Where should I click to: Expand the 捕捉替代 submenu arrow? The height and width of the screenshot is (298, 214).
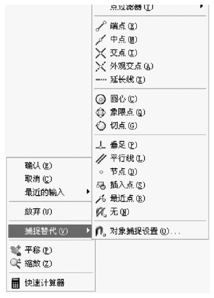[88, 230]
